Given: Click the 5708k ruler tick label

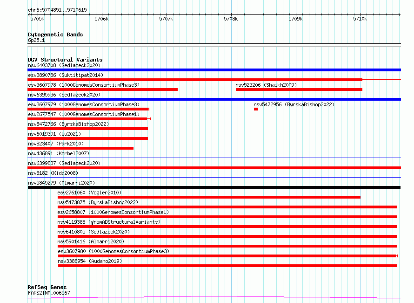Looking at the screenshot, I should click(x=231, y=19).
